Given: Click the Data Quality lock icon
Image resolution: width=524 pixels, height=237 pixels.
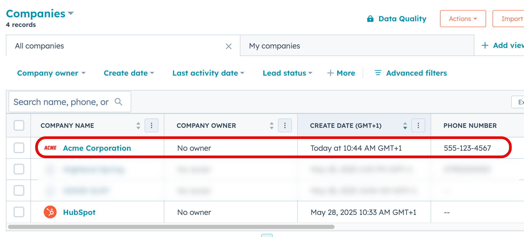Looking at the screenshot, I should click(370, 19).
